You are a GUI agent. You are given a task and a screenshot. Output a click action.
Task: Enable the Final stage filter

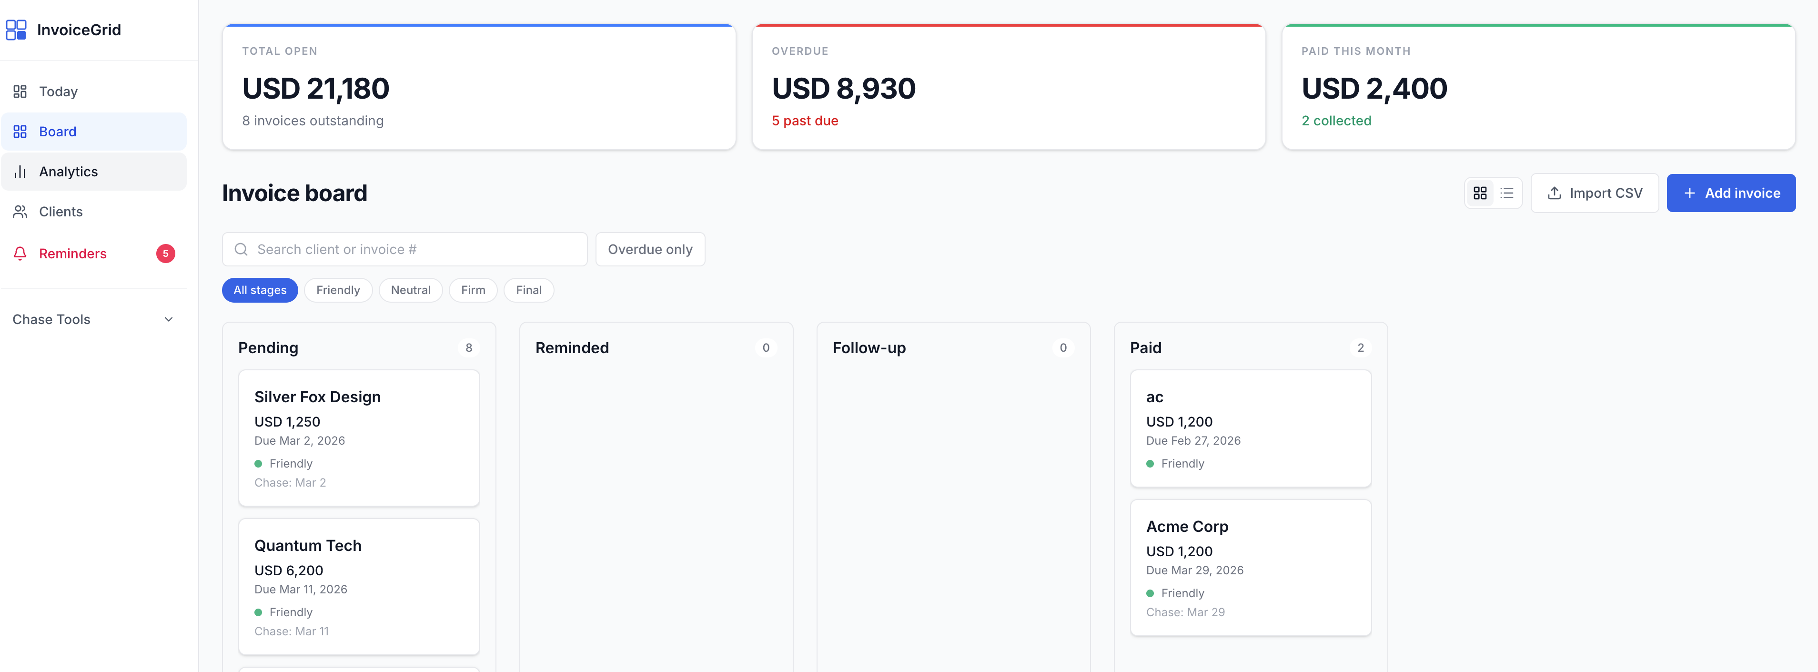tap(528, 290)
